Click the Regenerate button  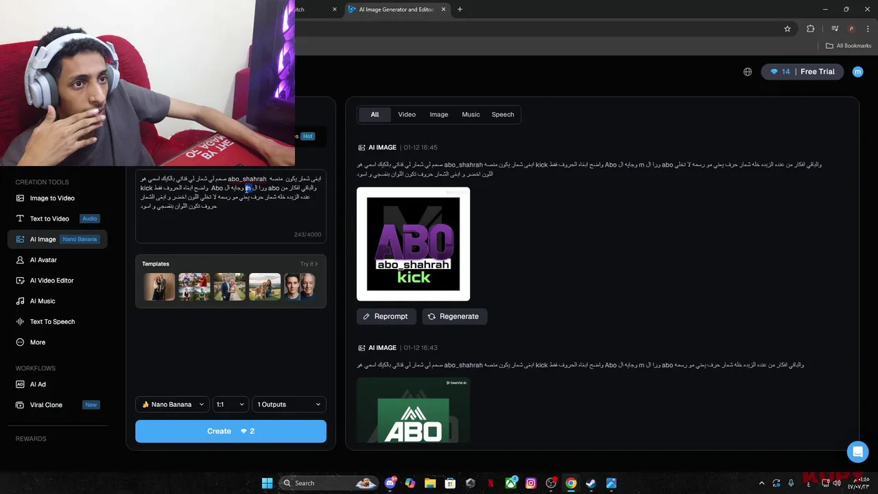click(454, 316)
